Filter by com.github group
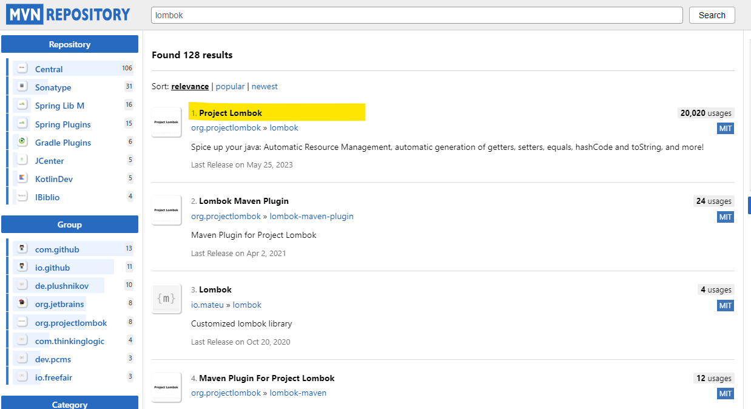Image resolution: width=751 pixels, height=409 pixels. [57, 249]
